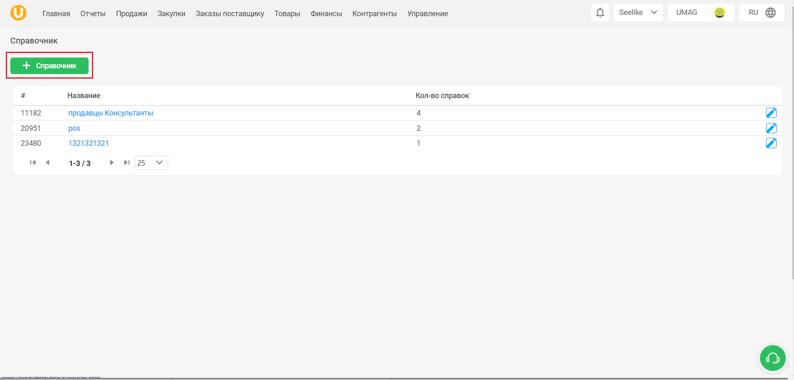
Task: Open notifications bell
Action: [600, 13]
